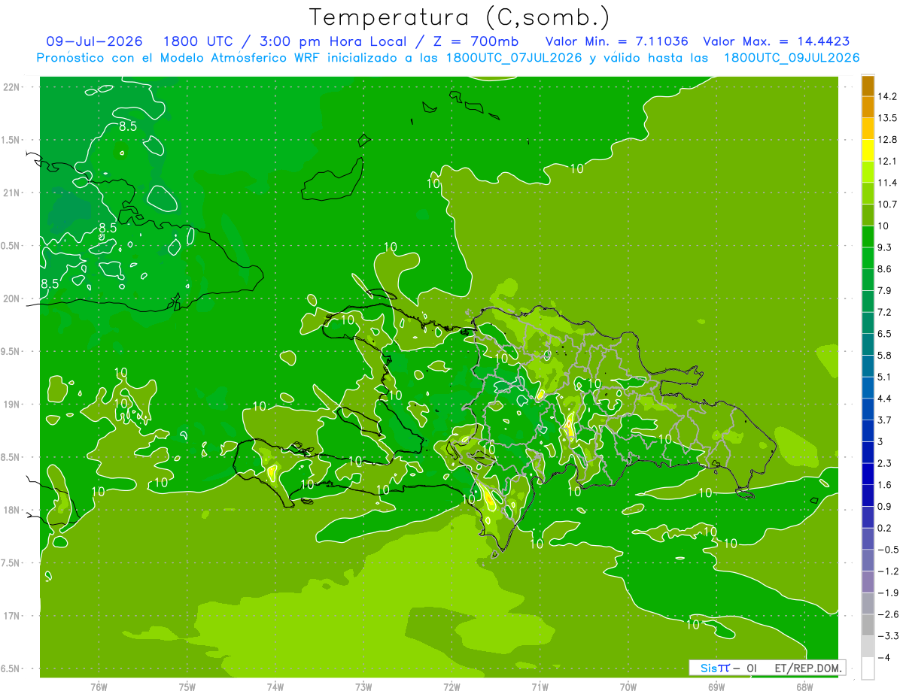Click the '71W' longitude axis label
Image resolution: width=903 pixels, height=697 pixels.
click(x=540, y=686)
